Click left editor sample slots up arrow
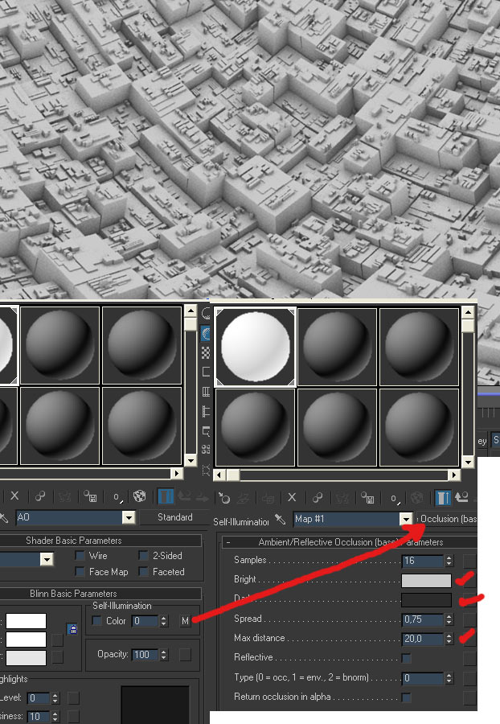The height and width of the screenshot is (724, 500). tap(191, 311)
